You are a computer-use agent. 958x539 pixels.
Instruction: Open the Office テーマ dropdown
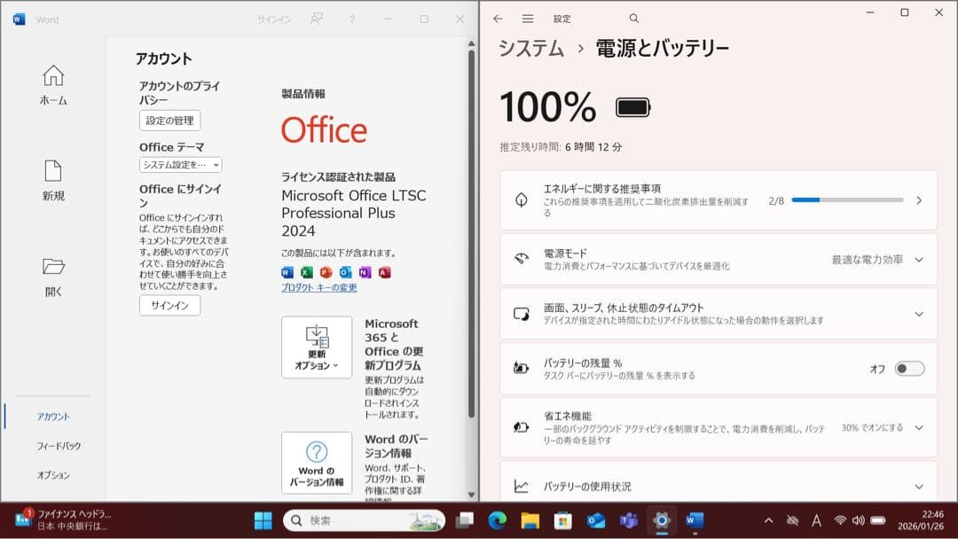(178, 165)
